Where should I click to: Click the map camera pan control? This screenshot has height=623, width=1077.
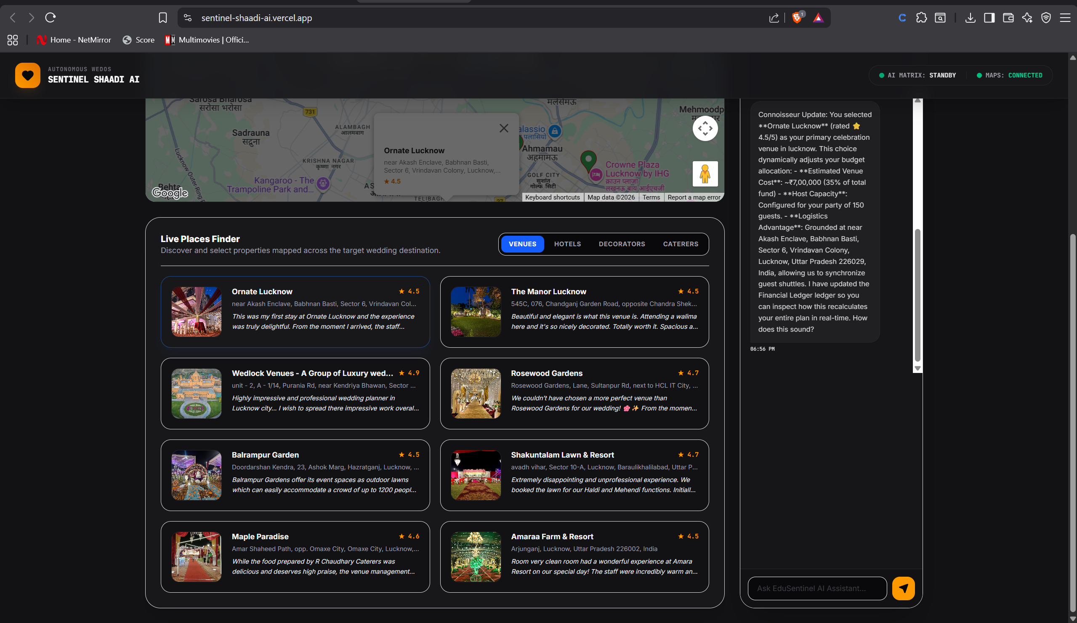tap(705, 128)
